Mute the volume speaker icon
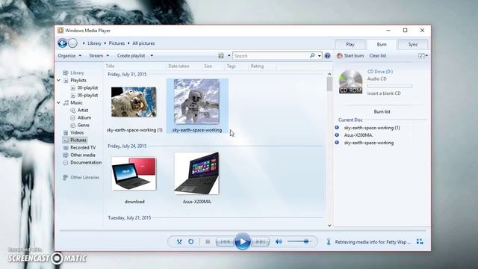Screen dimensions: 478x269 pos(279,241)
